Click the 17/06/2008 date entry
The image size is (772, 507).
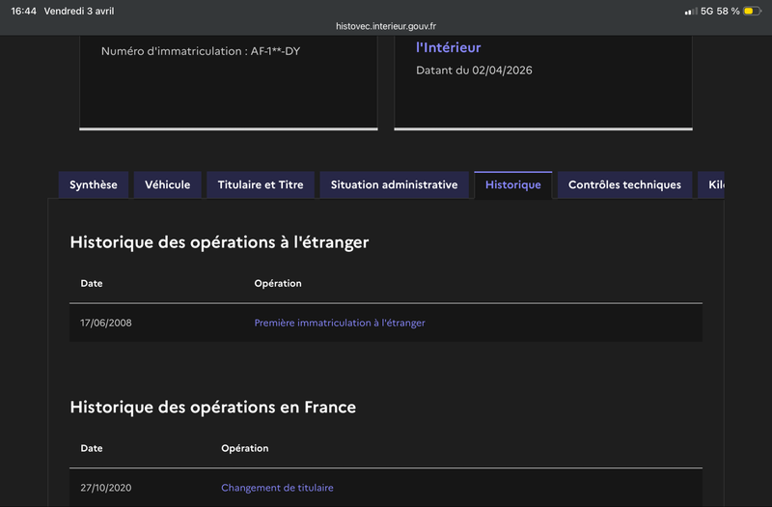pyautogui.click(x=106, y=323)
